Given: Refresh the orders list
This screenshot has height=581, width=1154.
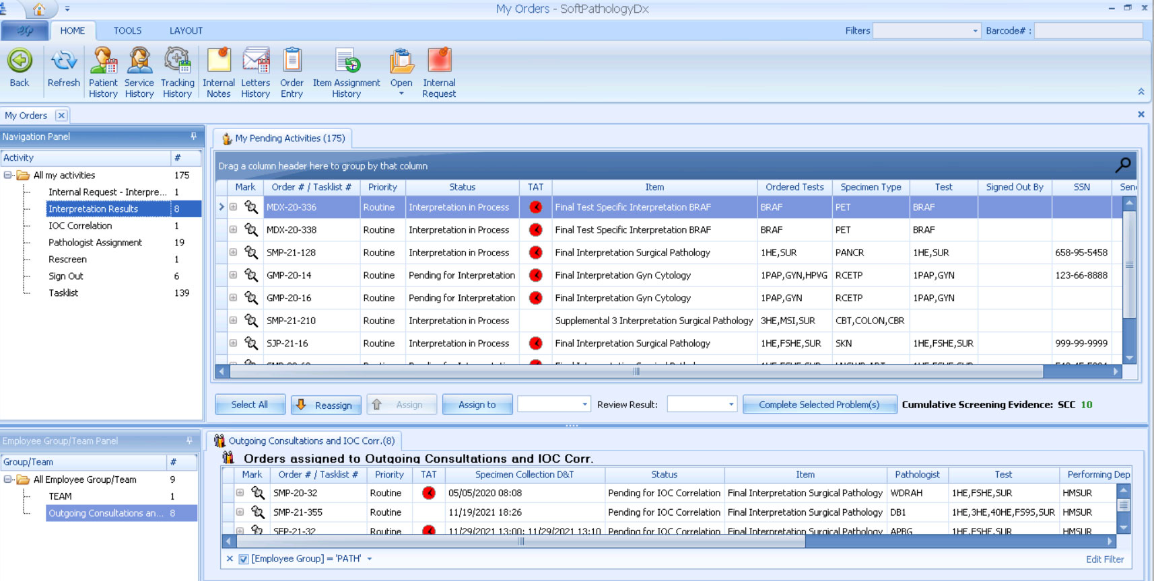Looking at the screenshot, I should tap(64, 61).
